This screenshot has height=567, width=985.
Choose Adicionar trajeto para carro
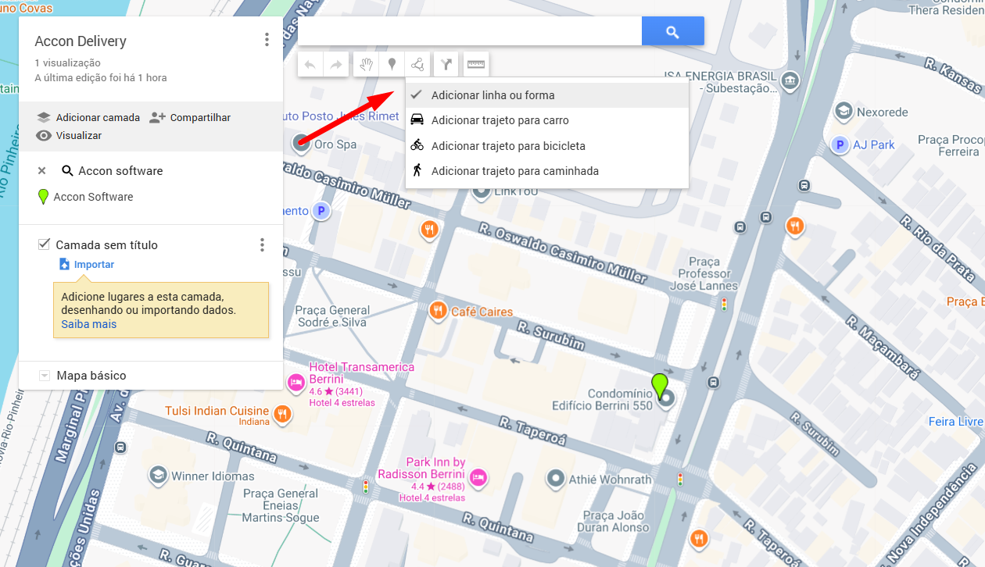(500, 120)
